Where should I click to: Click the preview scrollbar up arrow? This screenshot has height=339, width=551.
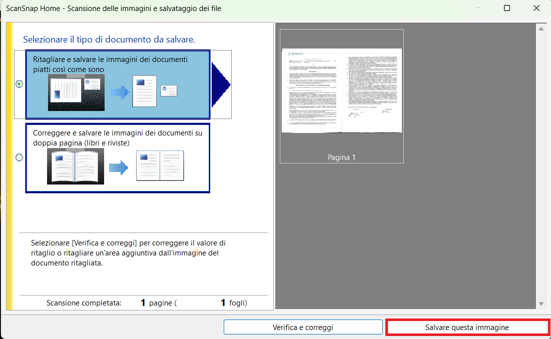(x=540, y=28)
